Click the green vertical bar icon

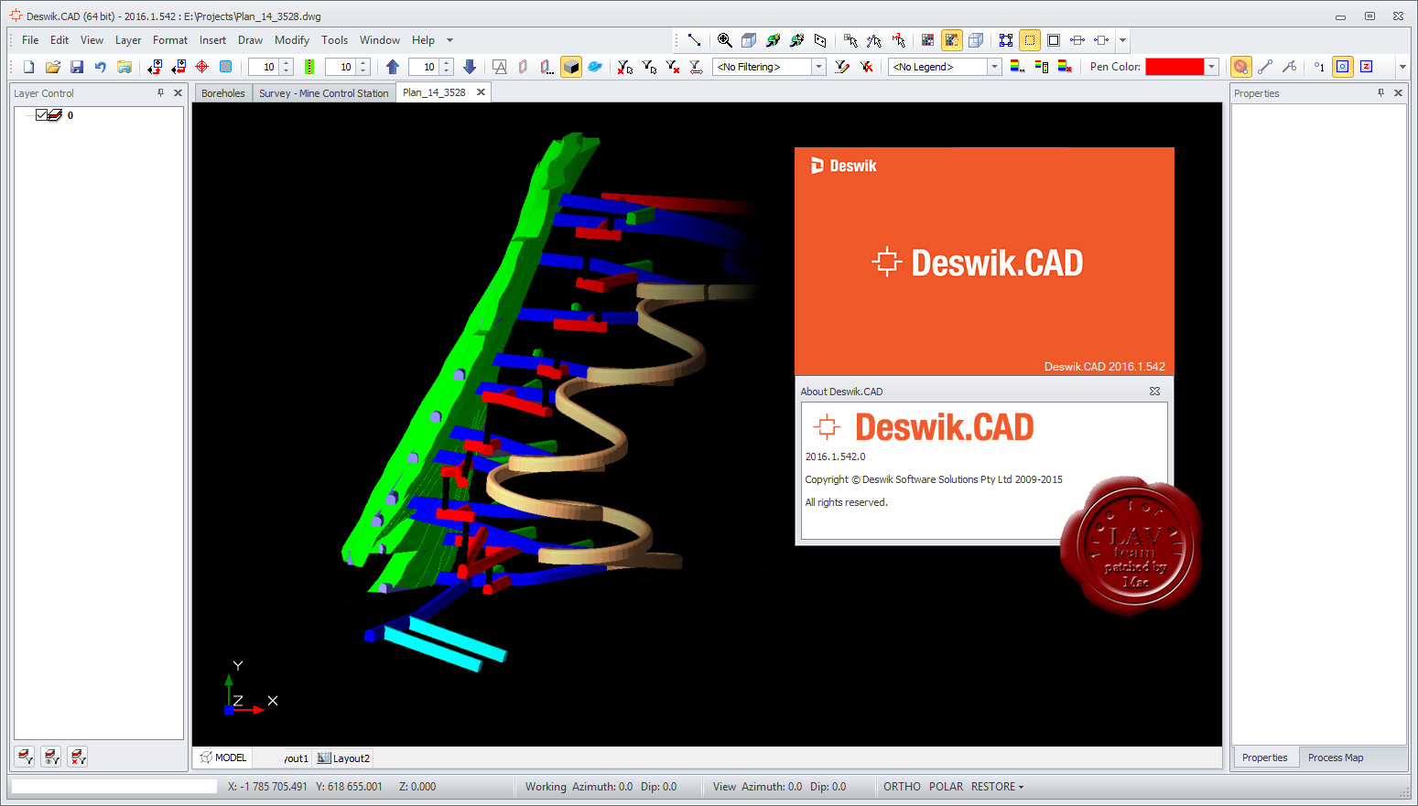click(x=309, y=67)
